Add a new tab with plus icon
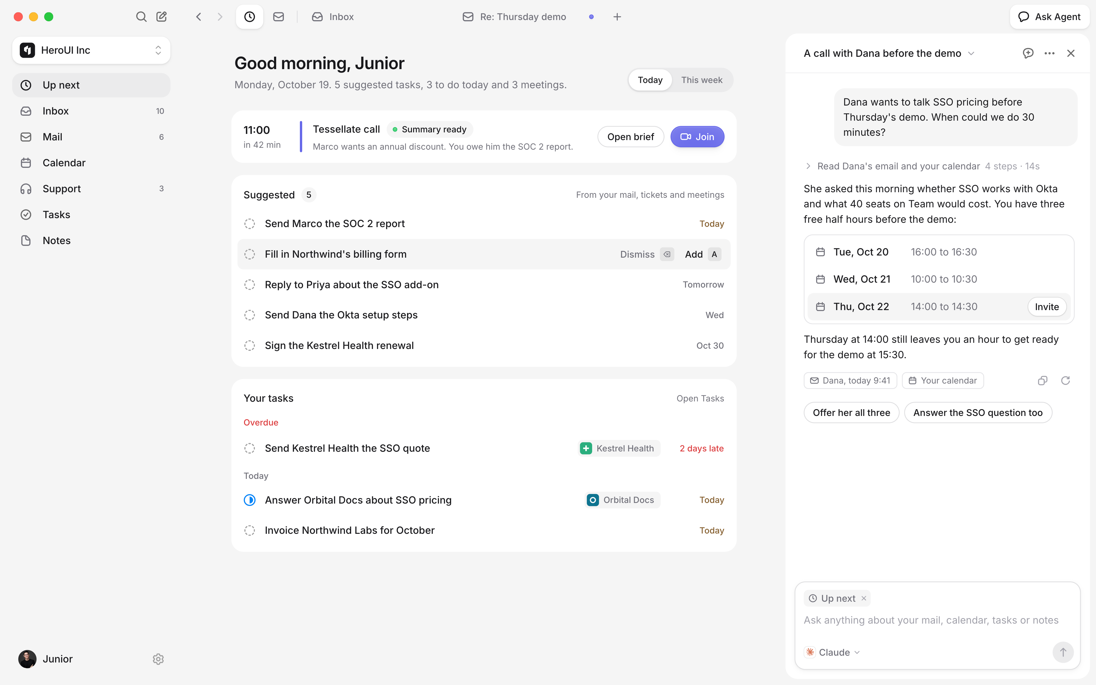This screenshot has width=1096, height=685. [617, 17]
